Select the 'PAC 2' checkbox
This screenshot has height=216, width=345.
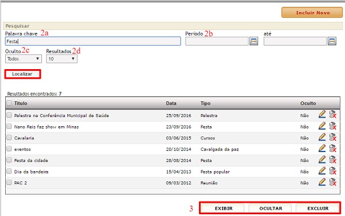coord(9,182)
